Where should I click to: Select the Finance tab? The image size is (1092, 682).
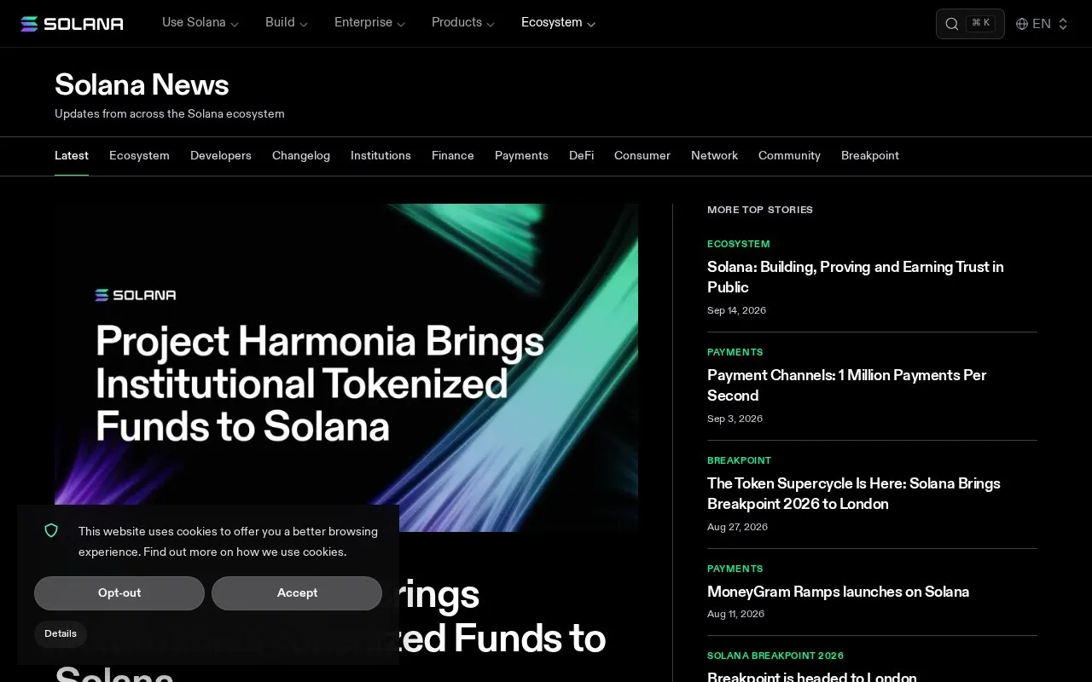pos(453,156)
